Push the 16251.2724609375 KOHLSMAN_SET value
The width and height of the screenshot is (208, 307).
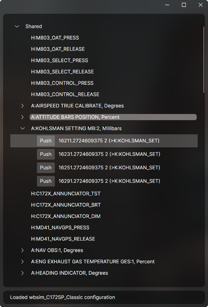46,168
